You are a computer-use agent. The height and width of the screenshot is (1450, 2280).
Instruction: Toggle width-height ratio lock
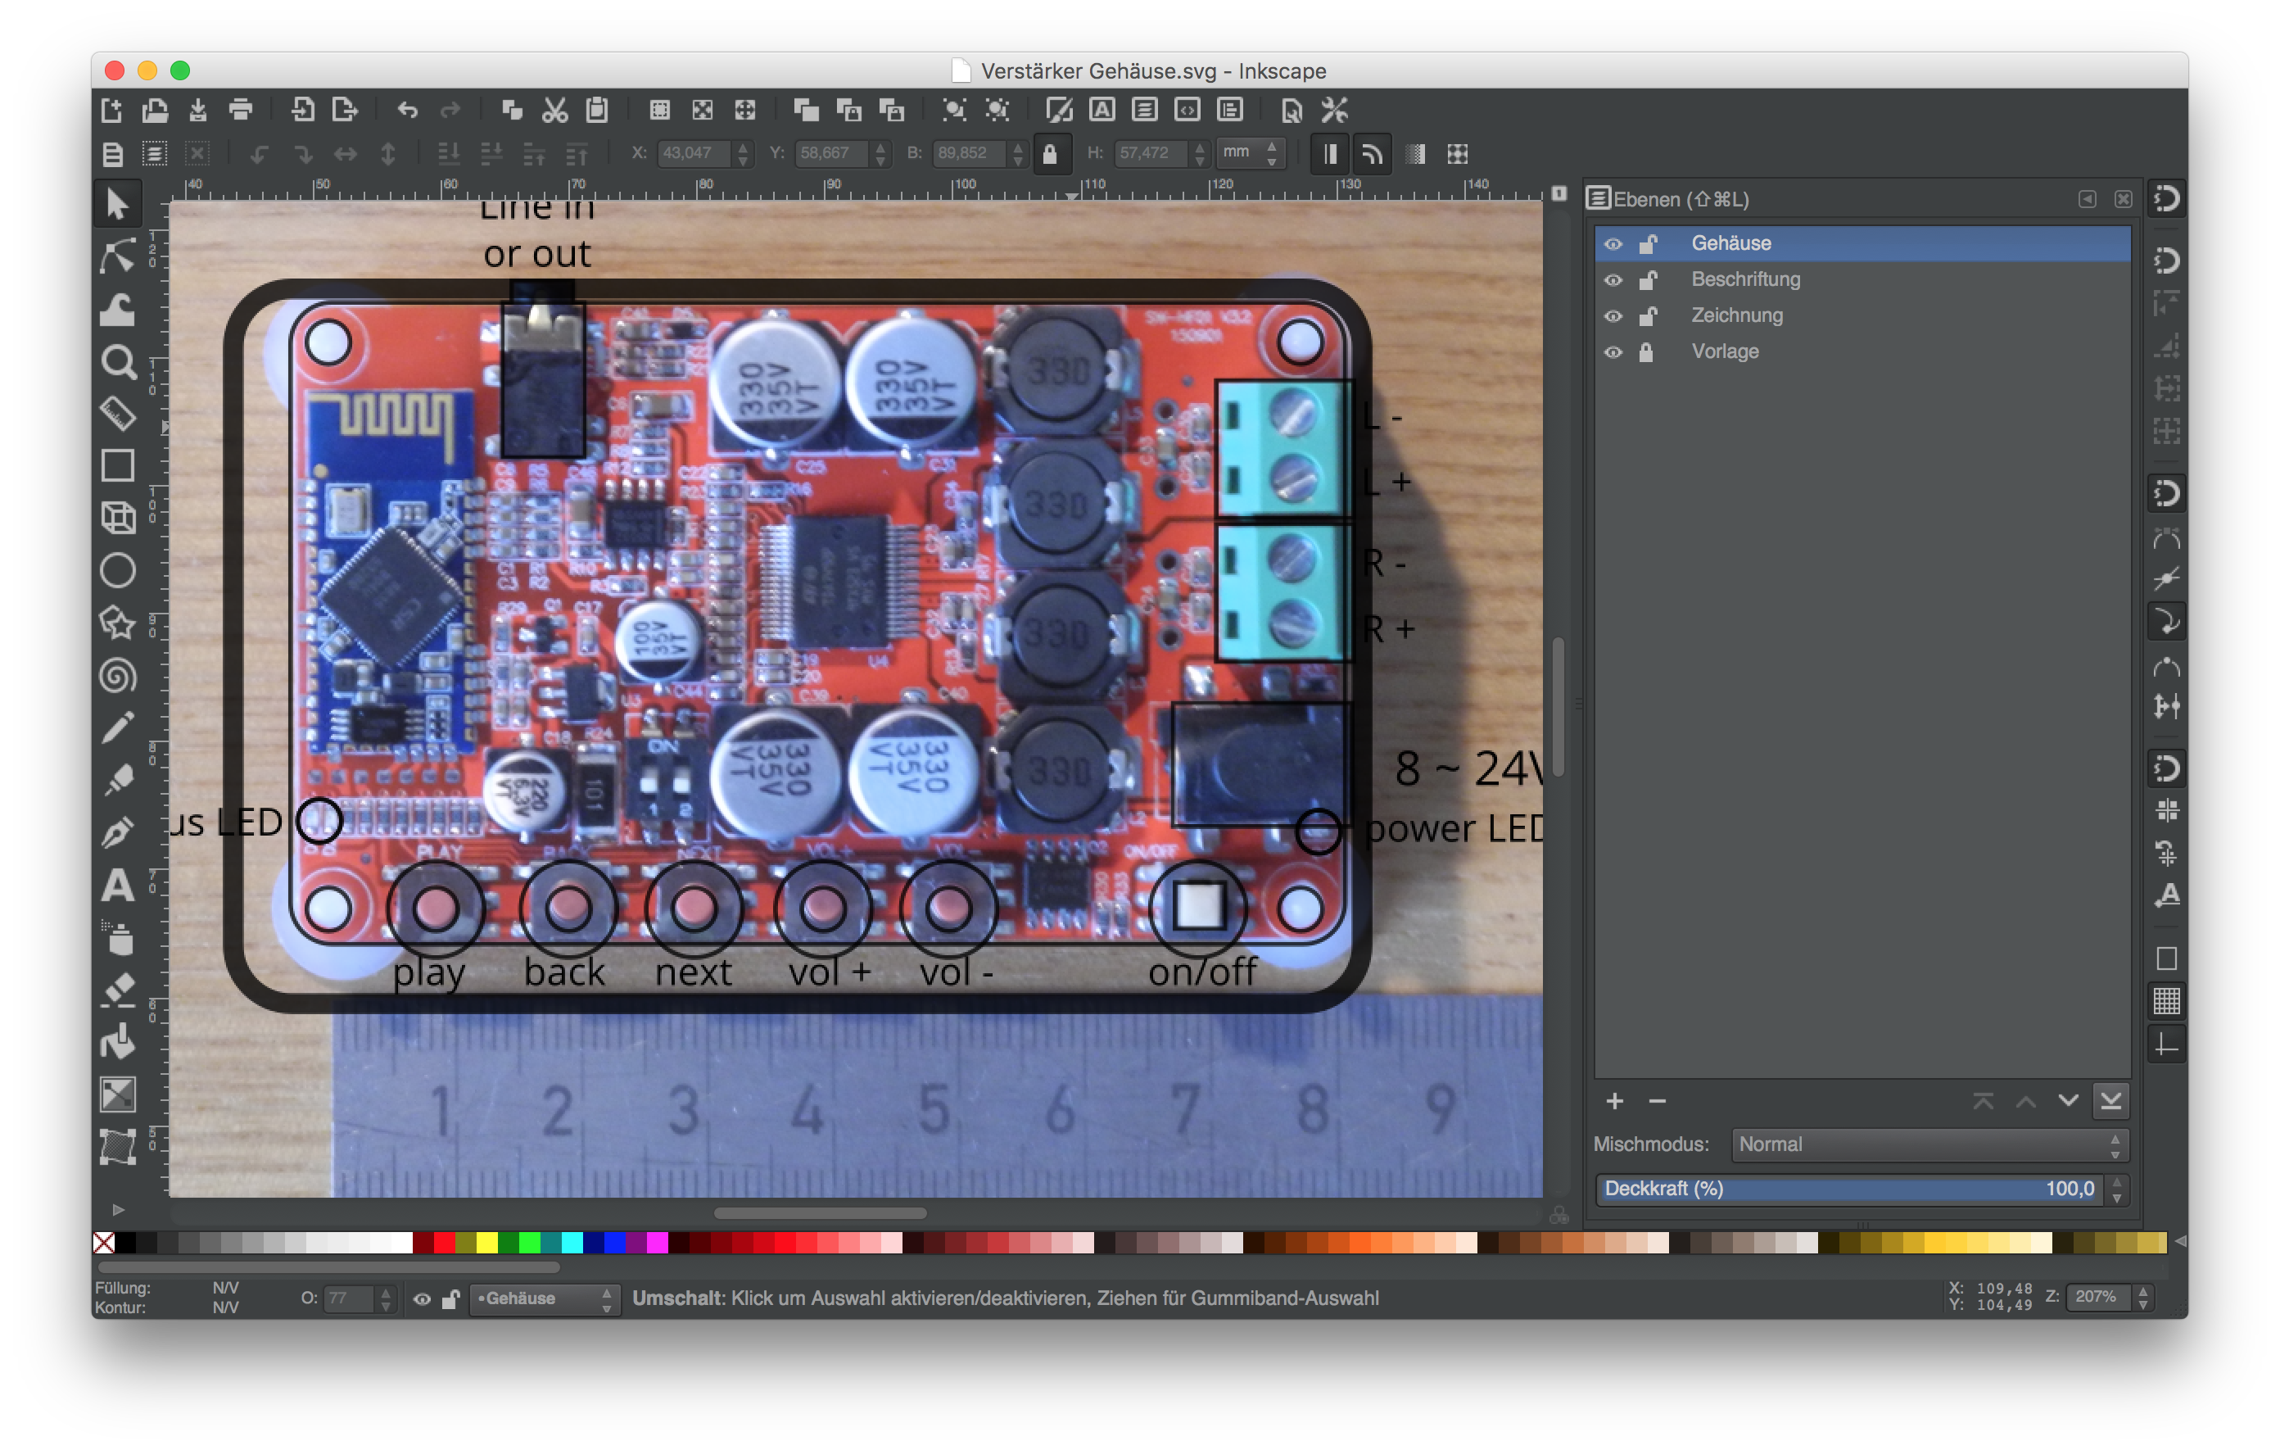[1049, 153]
